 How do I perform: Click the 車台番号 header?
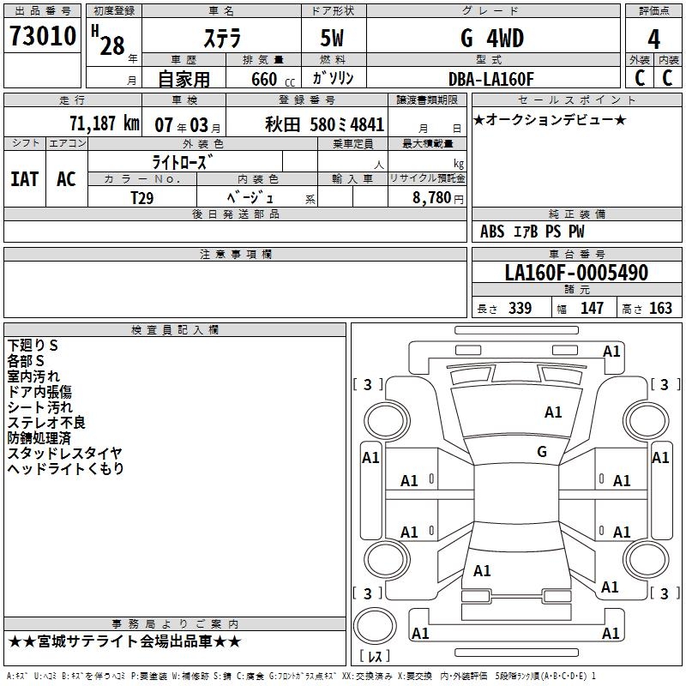(576, 254)
